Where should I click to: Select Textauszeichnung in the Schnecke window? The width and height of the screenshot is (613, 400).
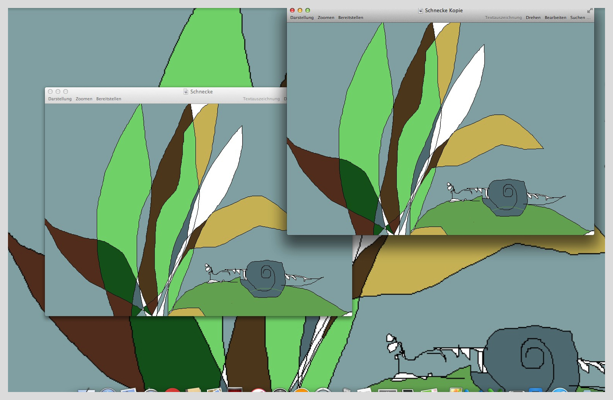pyautogui.click(x=261, y=99)
